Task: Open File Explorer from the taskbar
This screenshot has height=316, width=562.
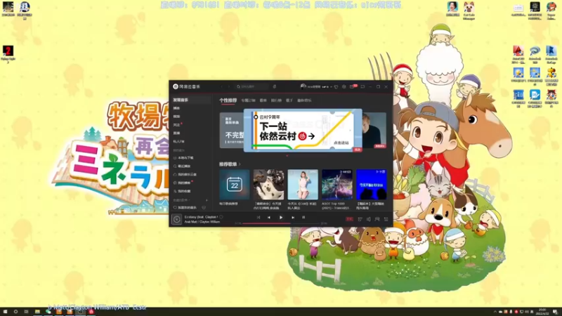Action: 37,312
